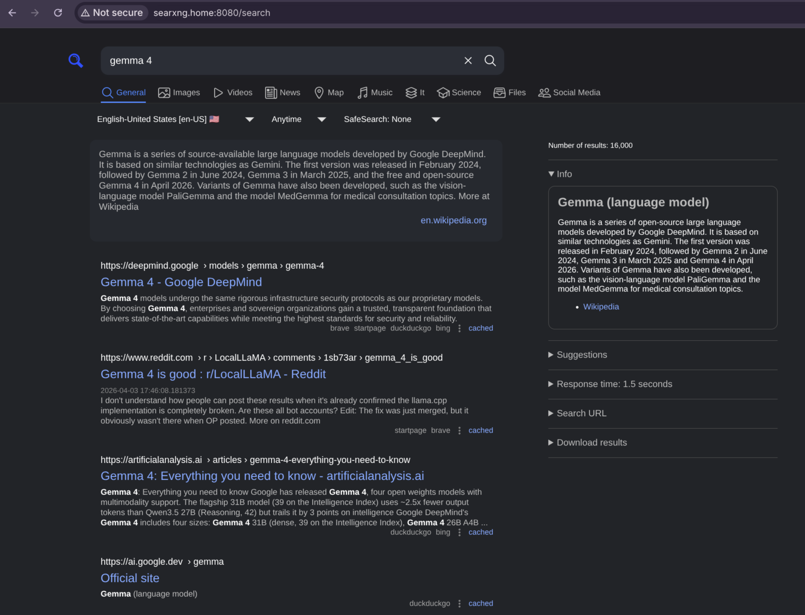Open the Official site result link
Image resolution: width=805 pixels, height=615 pixels.
click(x=130, y=578)
